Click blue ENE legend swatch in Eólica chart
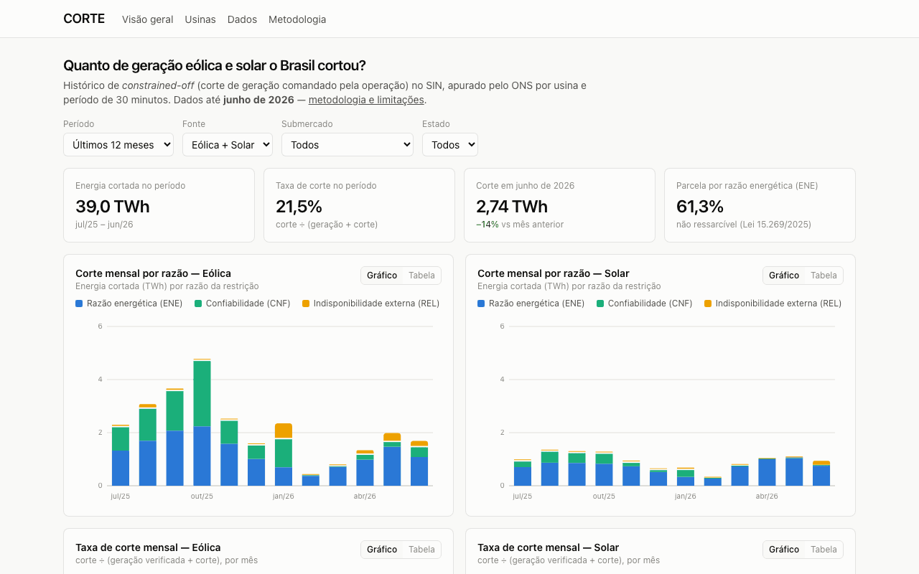 click(x=79, y=304)
